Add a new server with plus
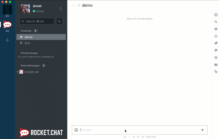The image size is (219, 139). coord(7,40)
